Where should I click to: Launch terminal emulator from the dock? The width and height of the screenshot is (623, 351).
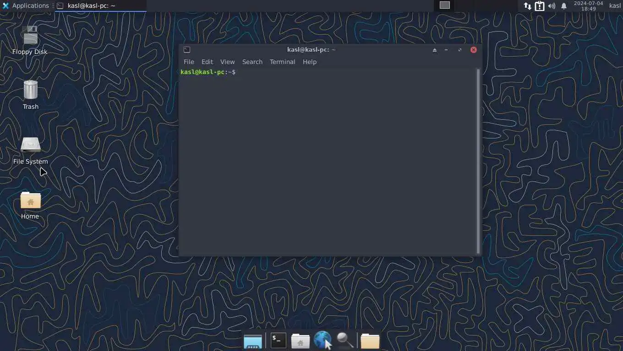278,340
